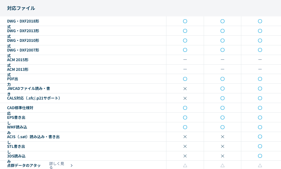Select the DWG・DXF2013形式 row label
The width and height of the screenshot is (281, 169).
(23, 31)
